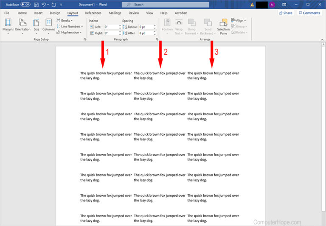Open the Selection Pane
326x226 pixels.
(x=223, y=26)
